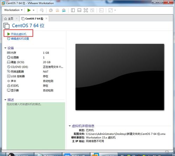
Task: Click the unity mode toolbar icon
Action: click(92, 10)
